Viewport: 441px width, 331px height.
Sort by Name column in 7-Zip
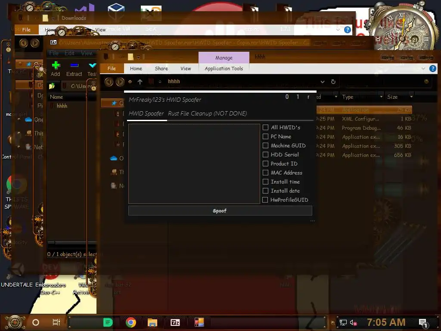[56, 97]
